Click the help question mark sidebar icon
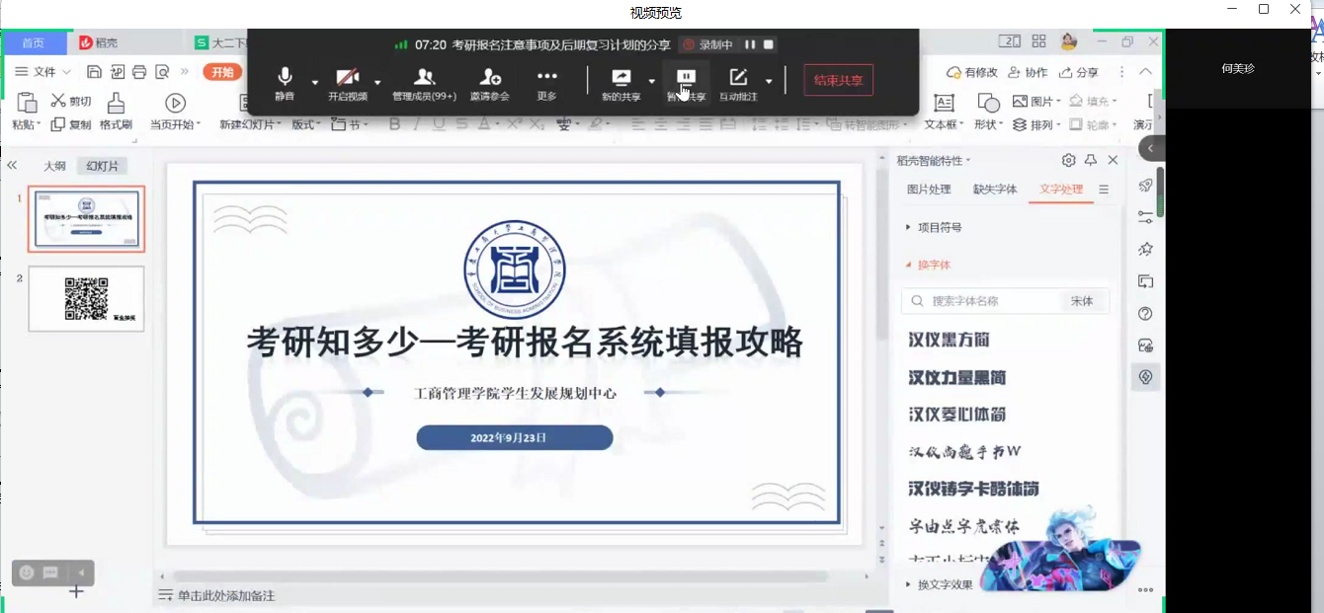This screenshot has height=613, width=1324. pyautogui.click(x=1145, y=314)
